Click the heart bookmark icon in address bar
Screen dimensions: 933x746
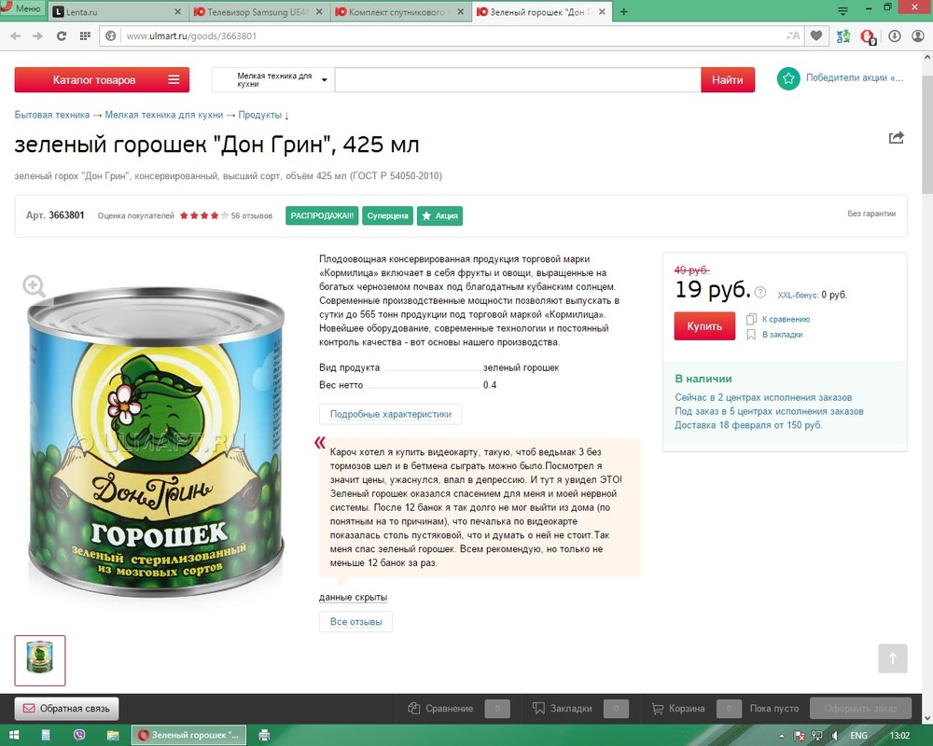816,35
